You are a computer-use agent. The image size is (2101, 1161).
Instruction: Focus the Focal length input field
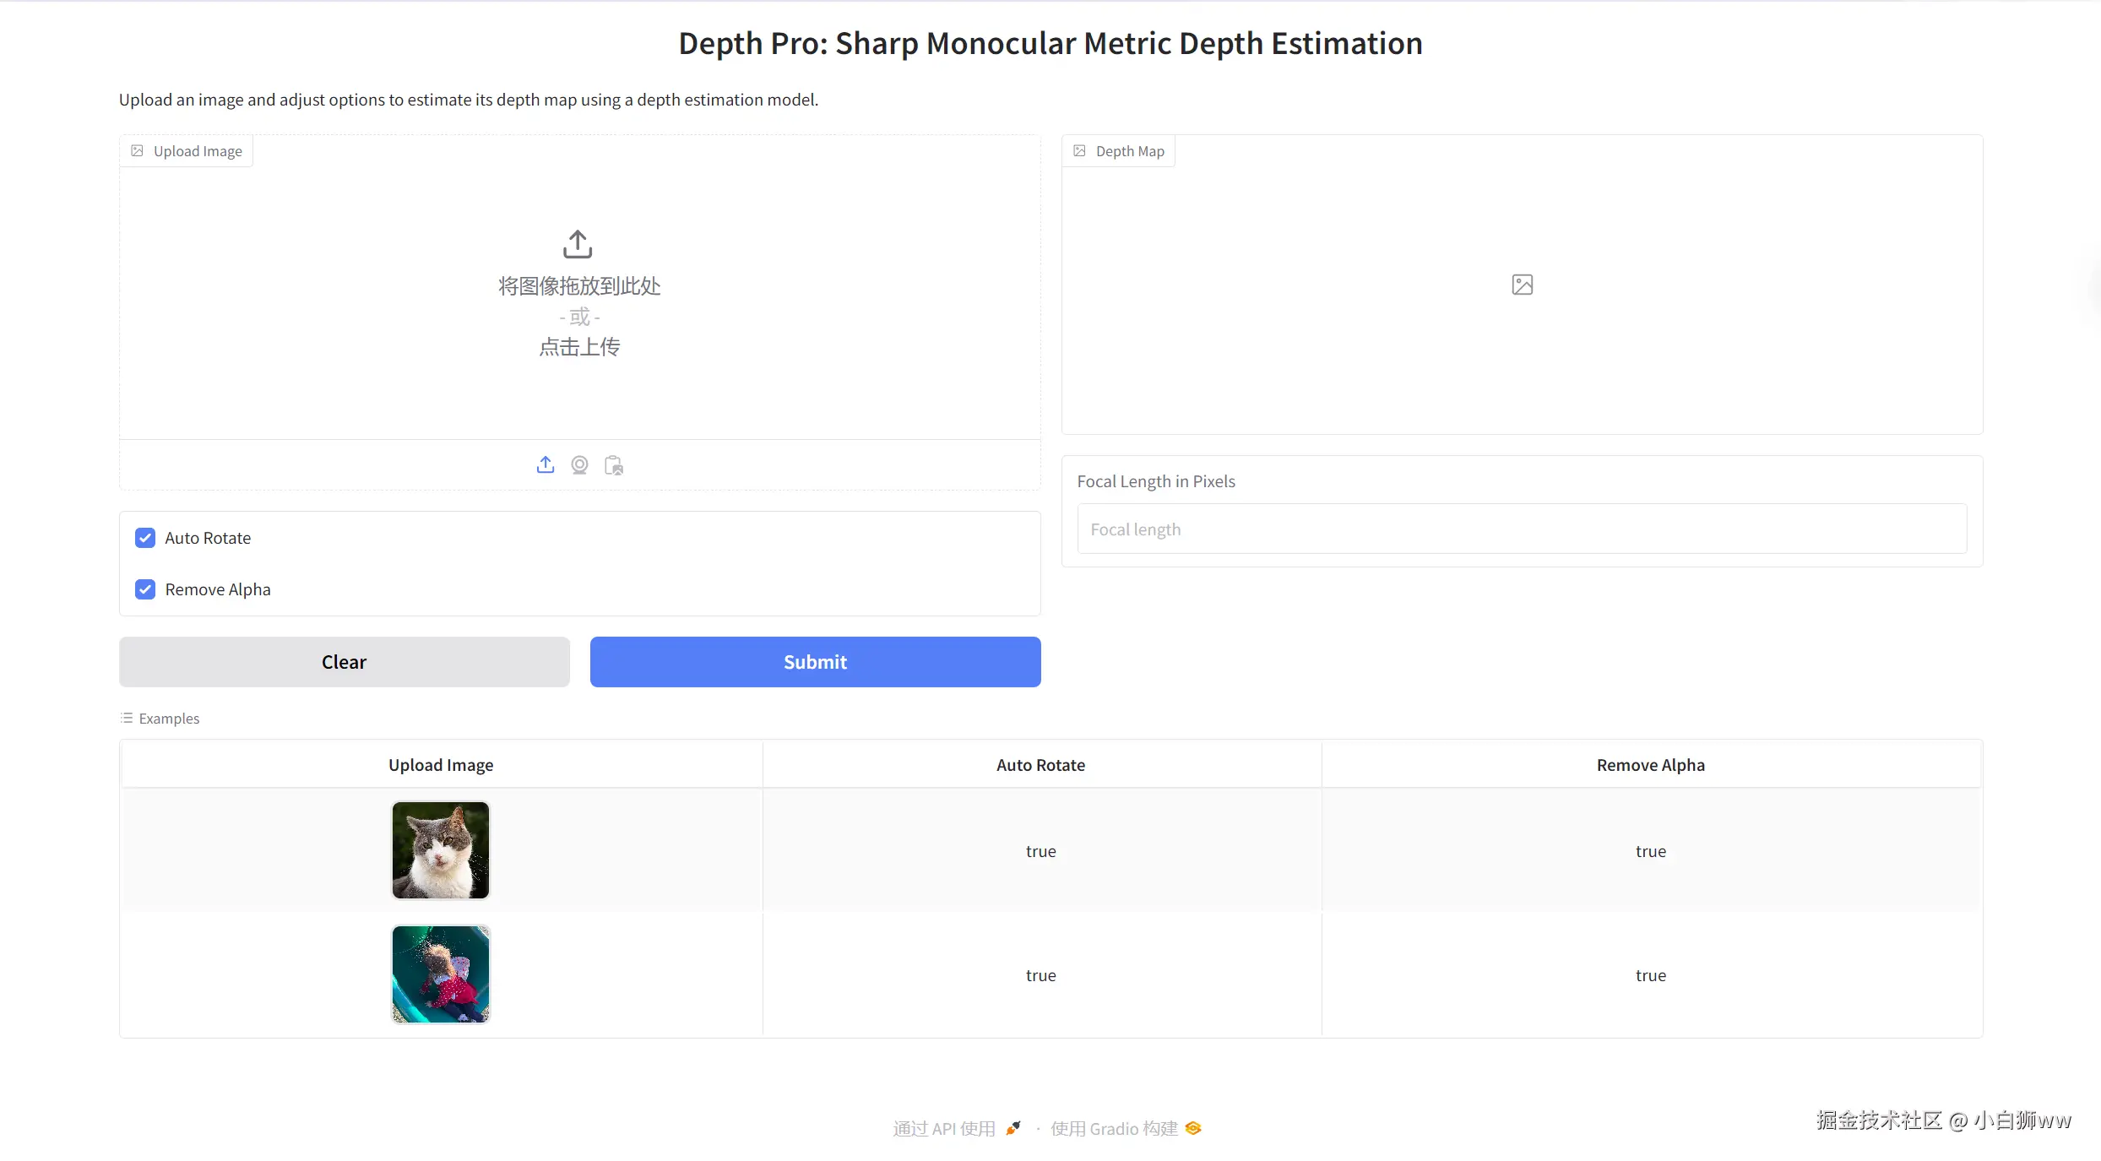coord(1522,529)
